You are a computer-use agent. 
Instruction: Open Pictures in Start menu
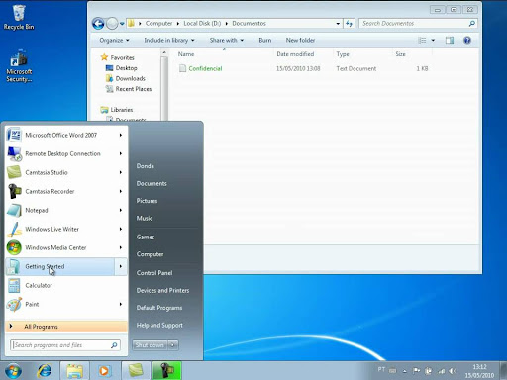tap(147, 201)
